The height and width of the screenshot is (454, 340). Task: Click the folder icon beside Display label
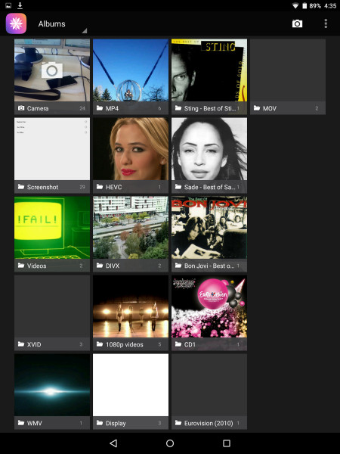click(x=100, y=423)
